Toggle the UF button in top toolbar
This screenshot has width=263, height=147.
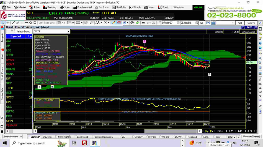[x=143, y=23]
